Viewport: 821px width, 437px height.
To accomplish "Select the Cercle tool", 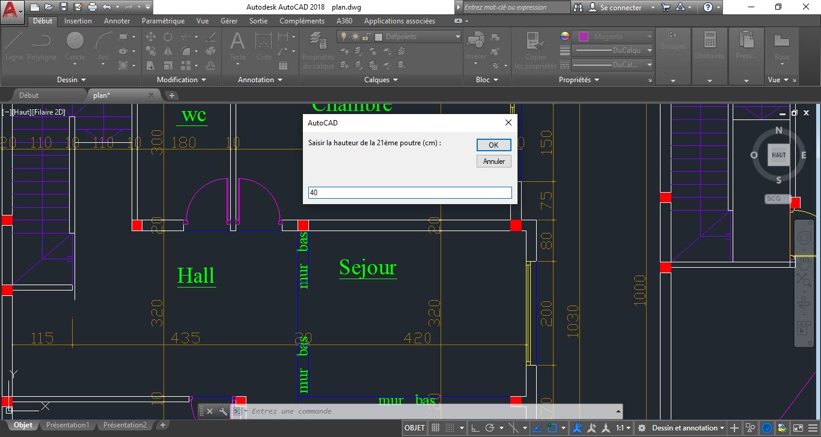I will (75, 46).
